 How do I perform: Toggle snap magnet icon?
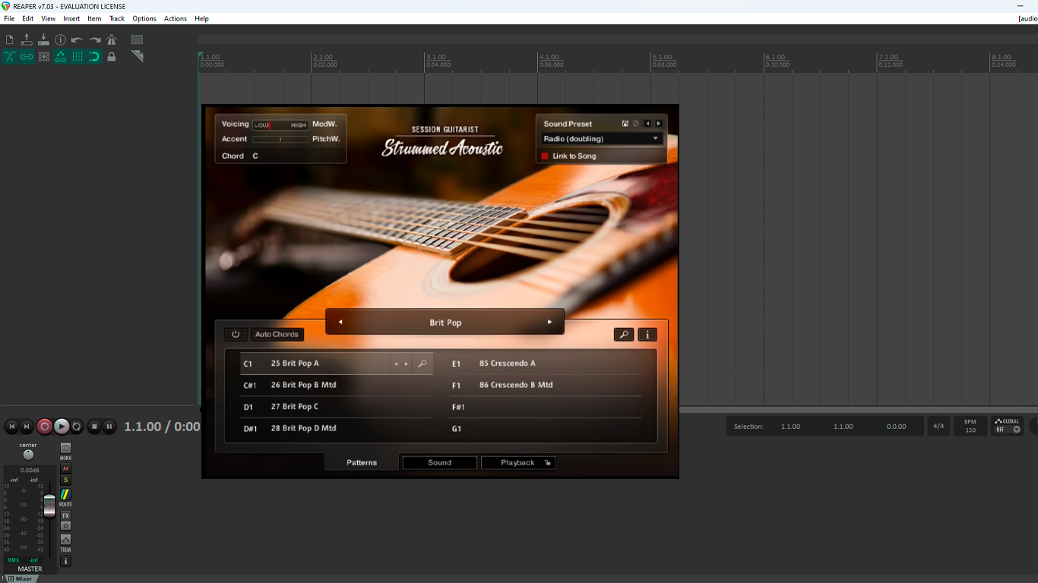(94, 56)
